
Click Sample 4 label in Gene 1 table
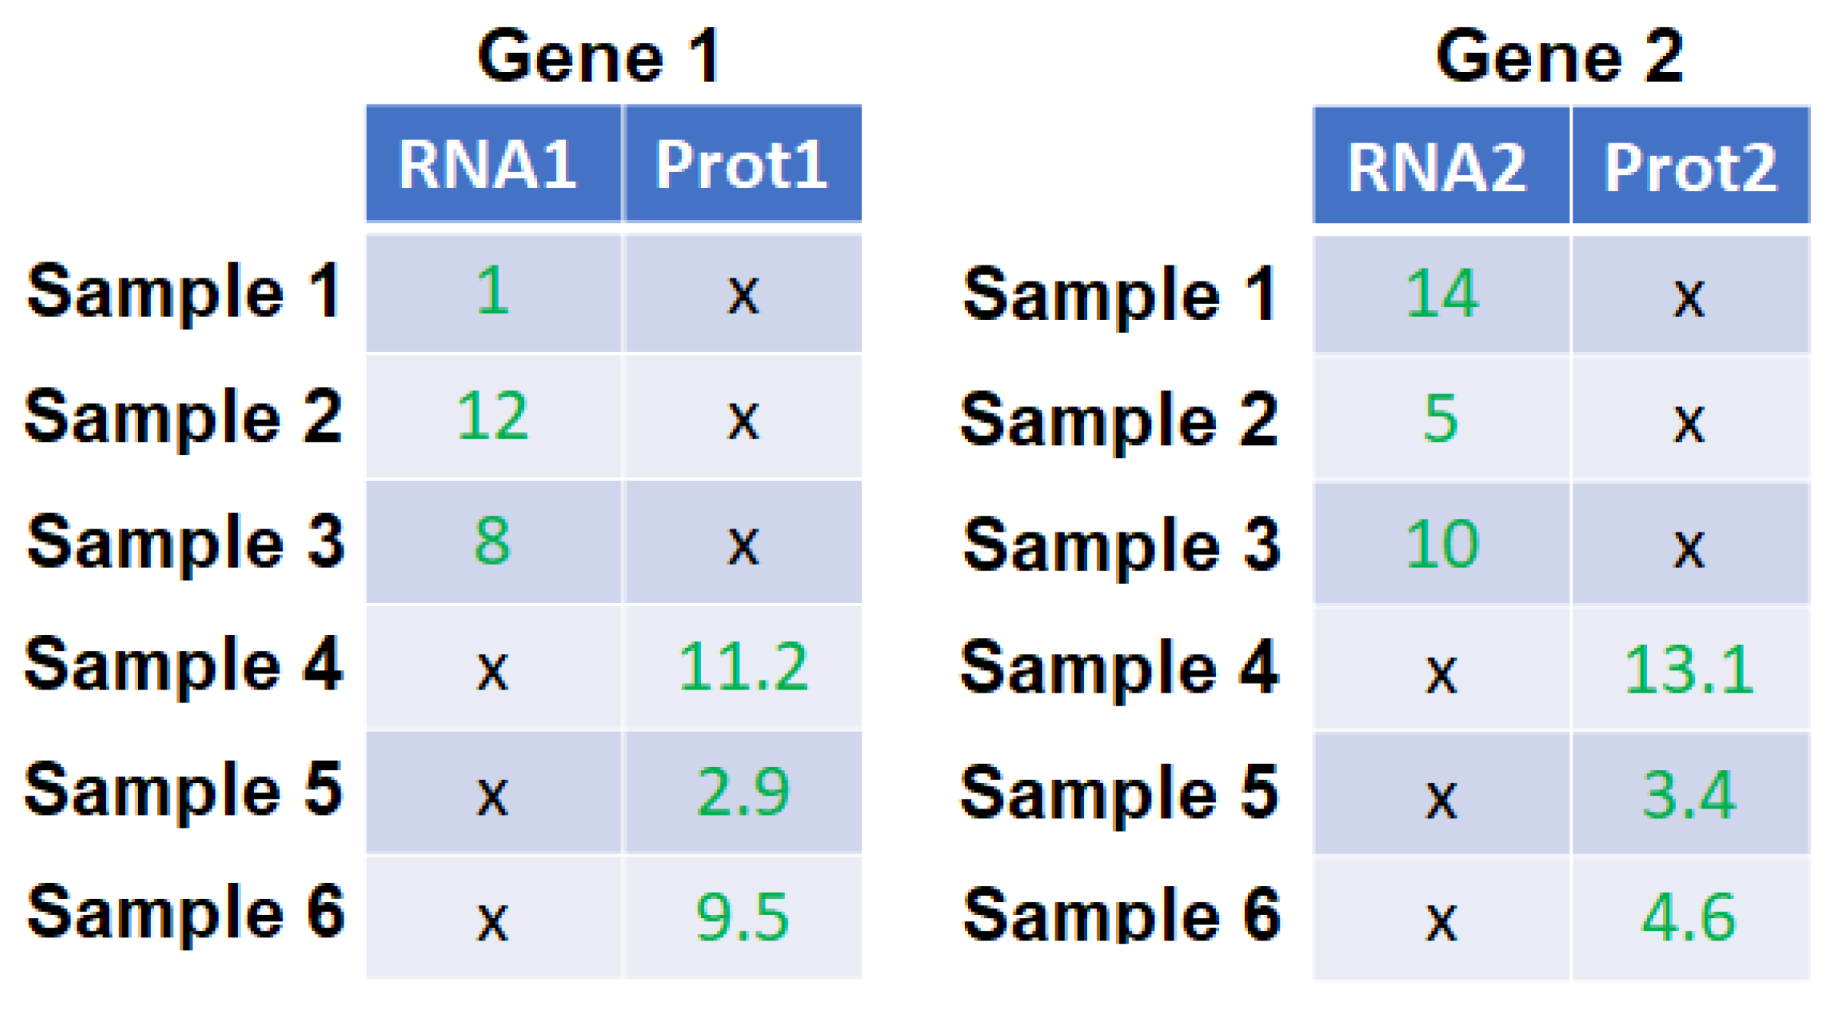183,665
